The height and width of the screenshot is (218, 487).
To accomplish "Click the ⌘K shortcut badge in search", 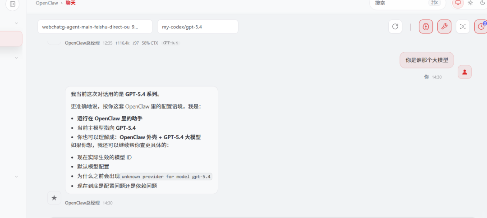I will tap(434, 3).
